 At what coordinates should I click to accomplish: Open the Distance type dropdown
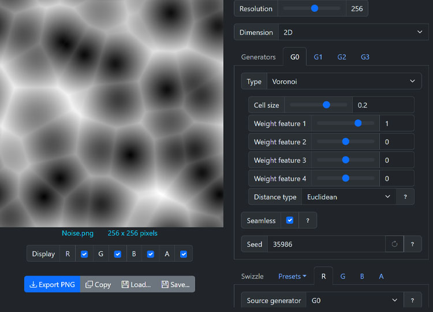(349, 197)
